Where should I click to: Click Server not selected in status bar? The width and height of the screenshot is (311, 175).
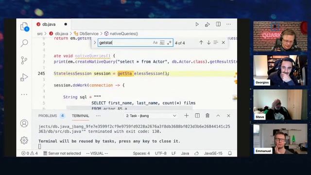(62, 154)
